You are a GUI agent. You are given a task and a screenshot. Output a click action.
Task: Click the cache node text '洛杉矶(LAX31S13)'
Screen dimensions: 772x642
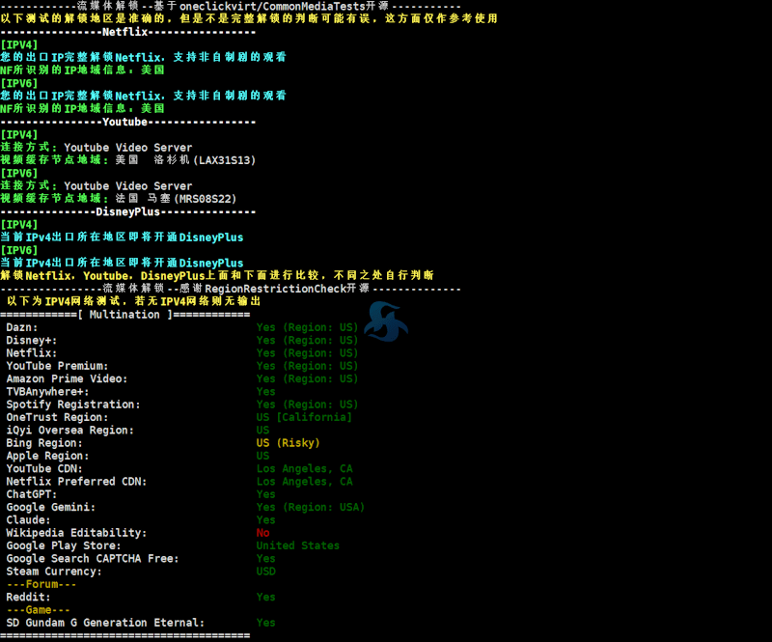[205, 160]
